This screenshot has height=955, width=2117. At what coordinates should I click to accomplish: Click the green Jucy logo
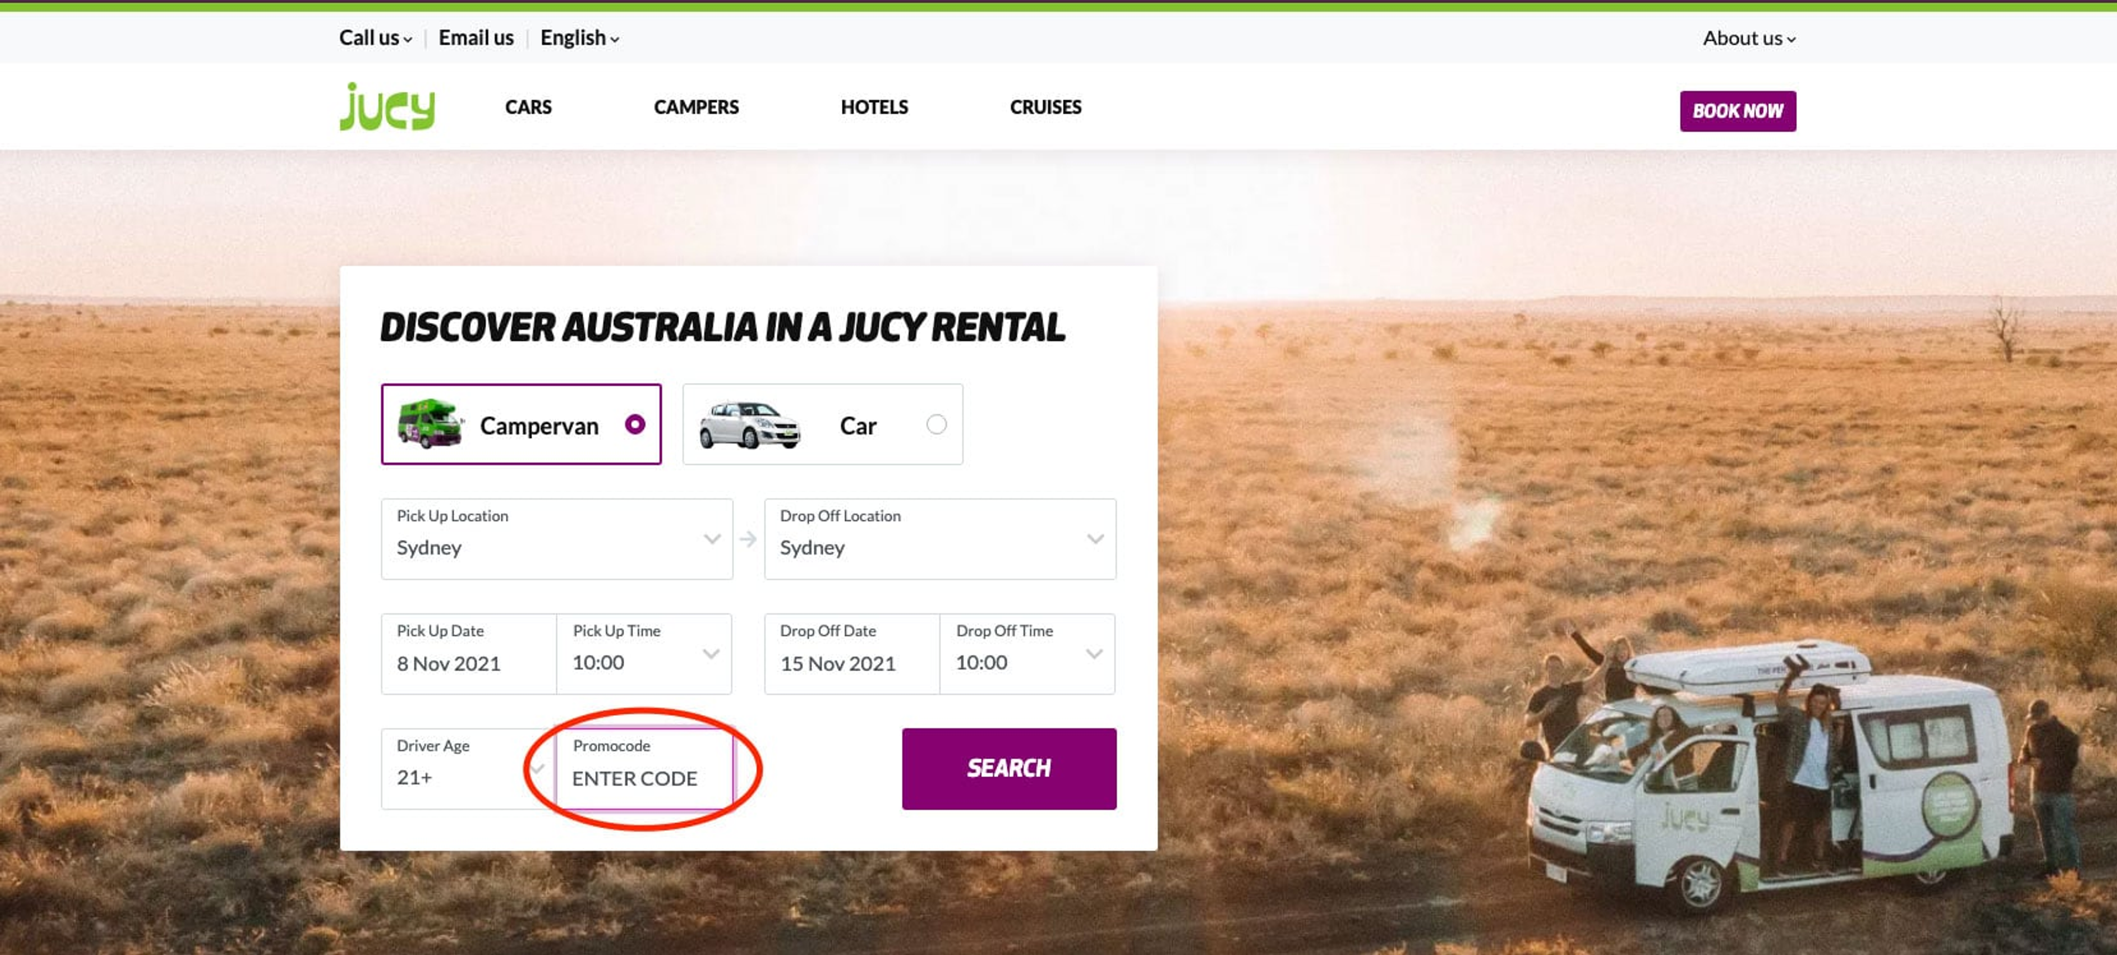pos(387,107)
